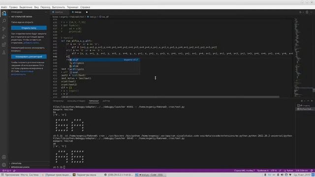The width and height of the screenshot is (315, 177).
Task: Open the Search view in activity bar
Action: 4,21
